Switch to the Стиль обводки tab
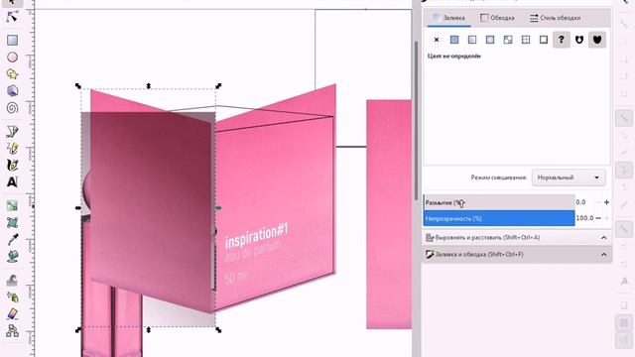Screen dimensions: 635x357 [556, 18]
